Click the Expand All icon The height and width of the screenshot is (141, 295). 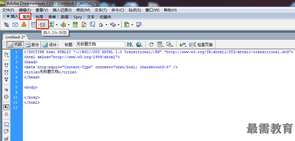pos(6,79)
